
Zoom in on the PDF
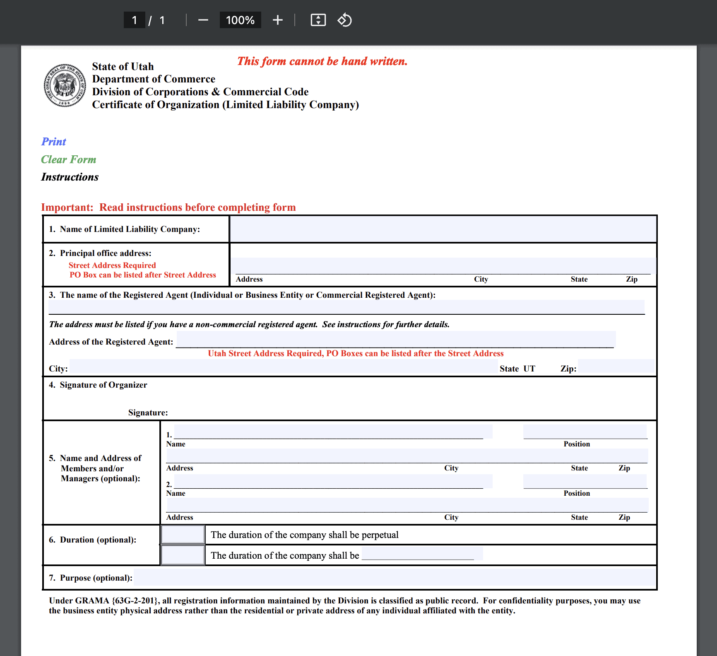click(277, 19)
